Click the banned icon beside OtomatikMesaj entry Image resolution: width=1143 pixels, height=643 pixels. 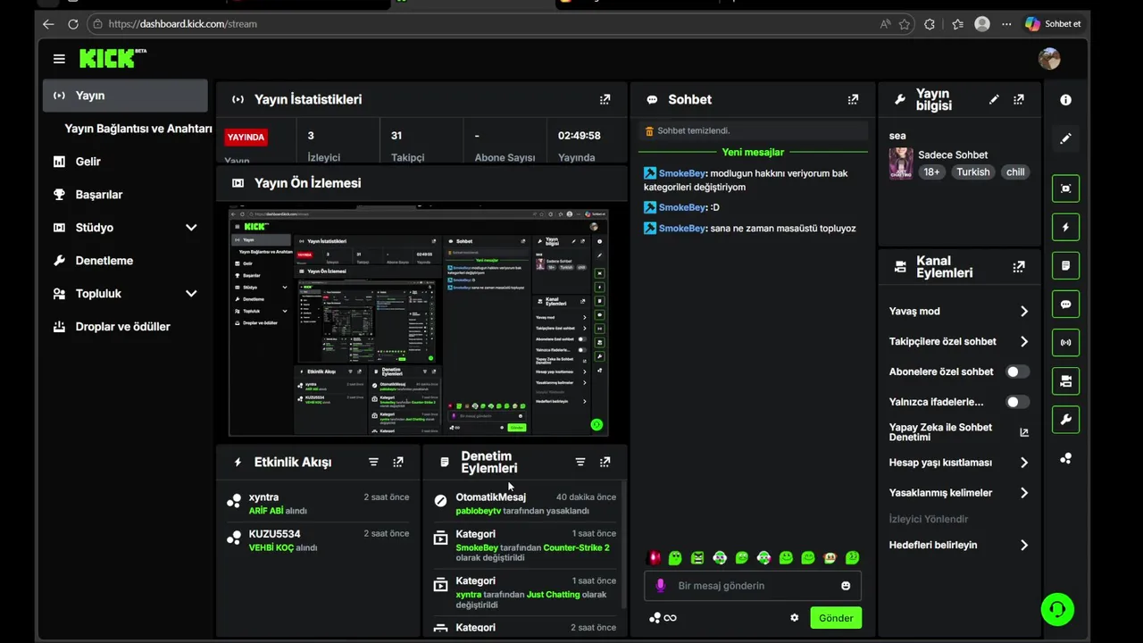[x=440, y=500]
